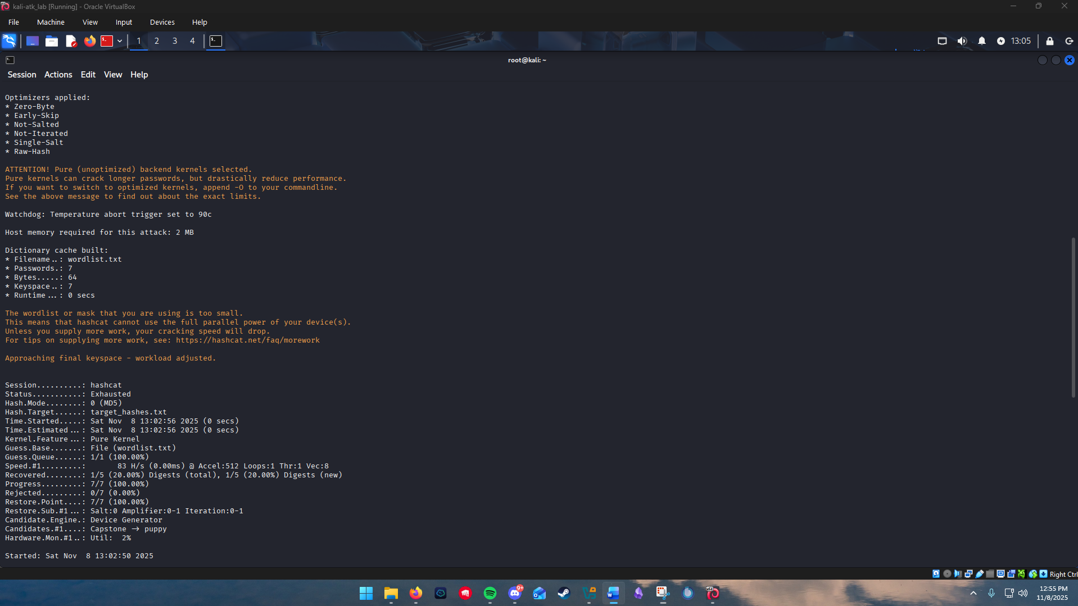Open File Explorer from Windows taskbar
Viewport: 1078px width, 606px height.
[391, 593]
